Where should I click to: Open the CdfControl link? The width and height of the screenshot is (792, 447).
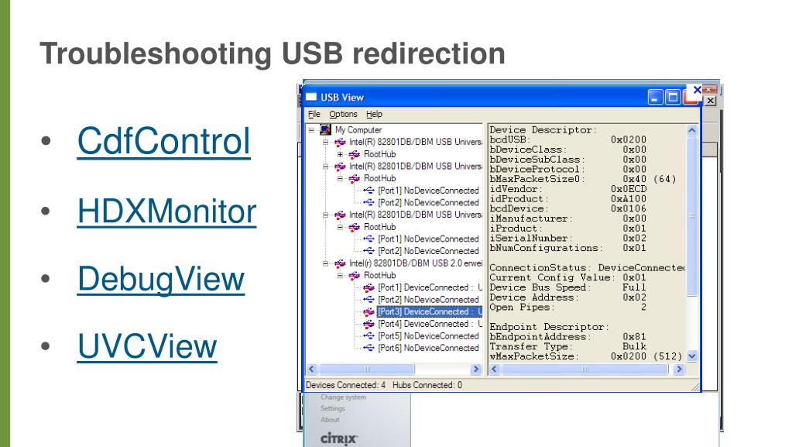pyautogui.click(x=163, y=140)
